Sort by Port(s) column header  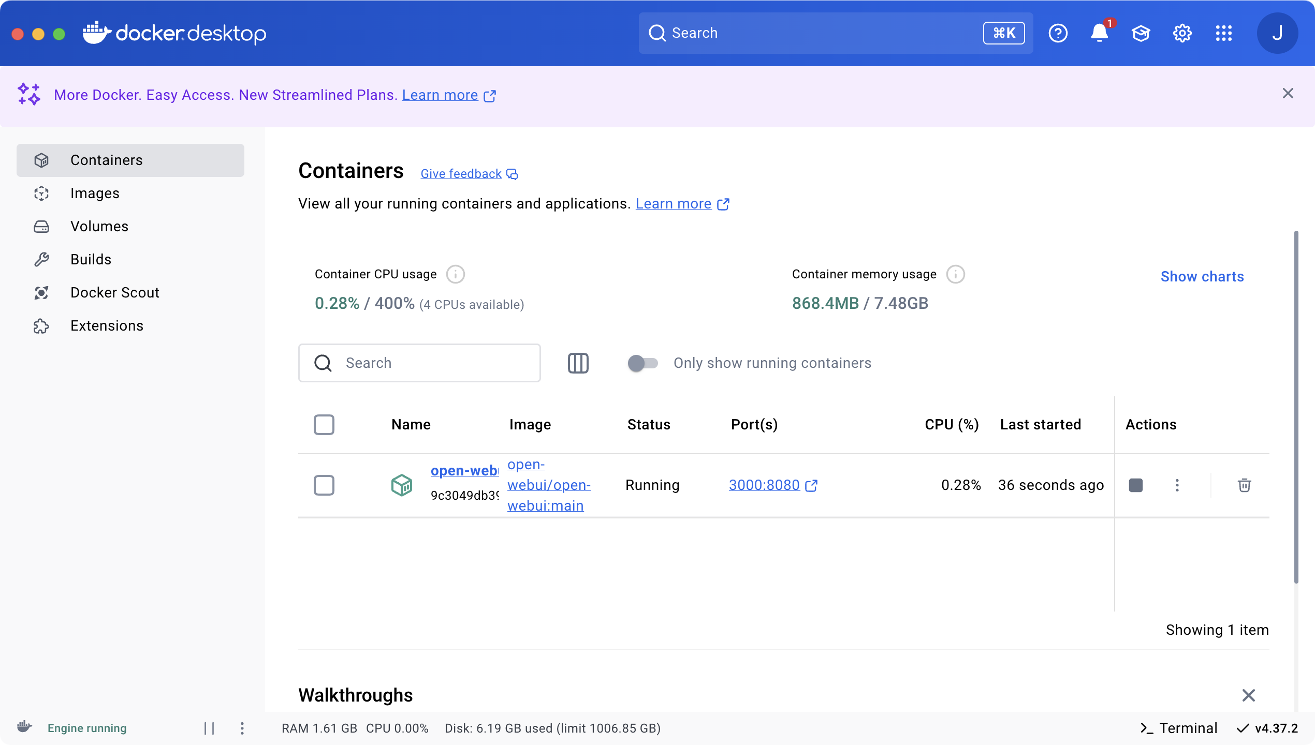pos(754,425)
